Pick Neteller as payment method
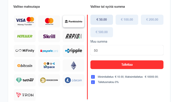This screenshot has height=102, width=171. [x=25, y=36]
